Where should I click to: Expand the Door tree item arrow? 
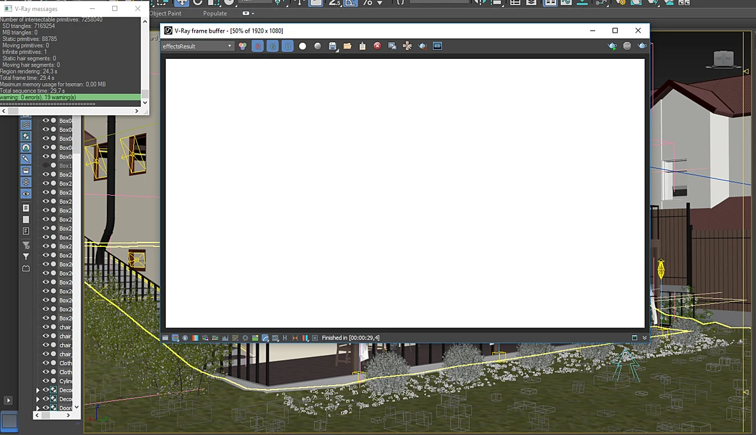click(38, 408)
